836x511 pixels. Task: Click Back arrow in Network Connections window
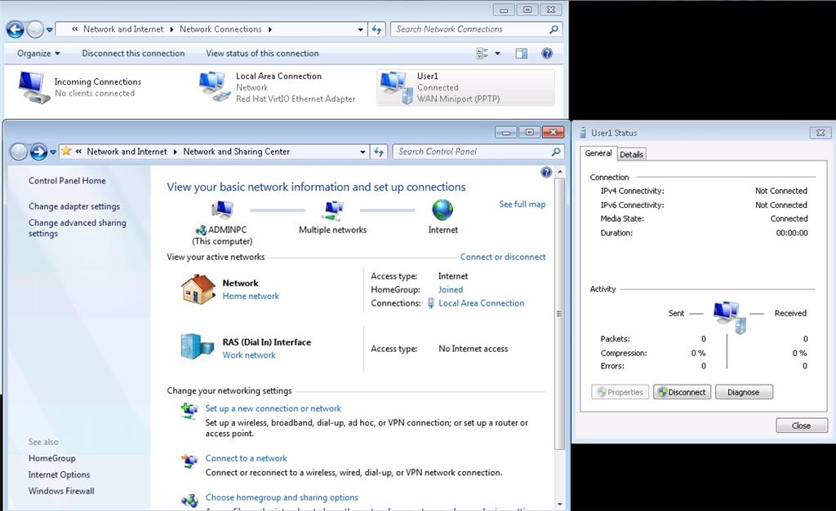15,29
